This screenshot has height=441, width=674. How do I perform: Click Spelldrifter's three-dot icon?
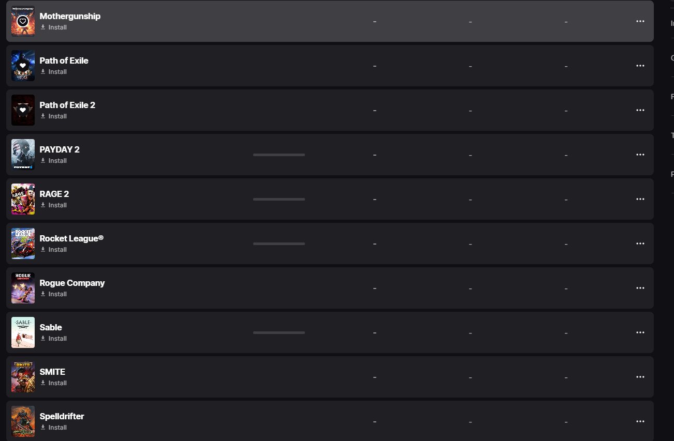tap(640, 421)
